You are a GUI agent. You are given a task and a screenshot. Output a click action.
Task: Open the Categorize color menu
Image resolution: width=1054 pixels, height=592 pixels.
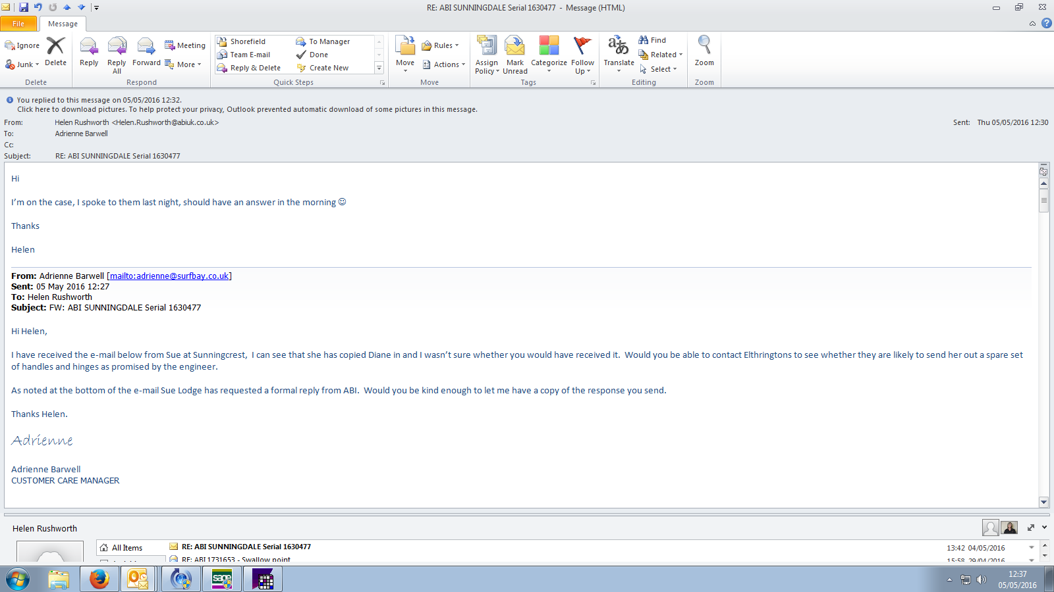(549, 54)
